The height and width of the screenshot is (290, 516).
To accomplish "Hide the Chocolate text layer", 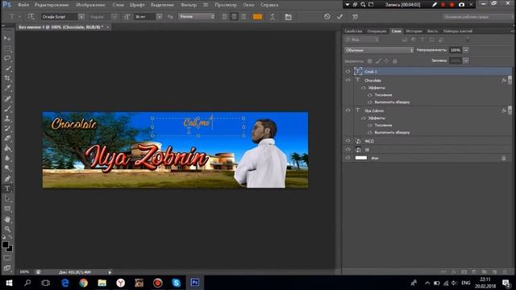I will click(347, 81).
